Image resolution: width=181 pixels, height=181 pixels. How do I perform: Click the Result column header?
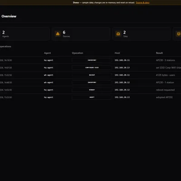[159, 53]
